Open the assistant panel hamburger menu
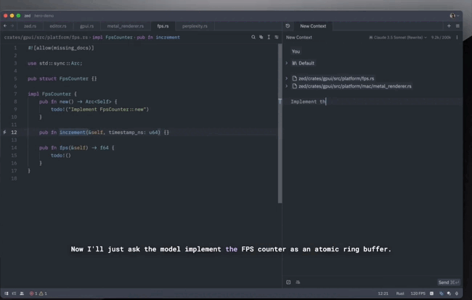 tap(457, 25)
